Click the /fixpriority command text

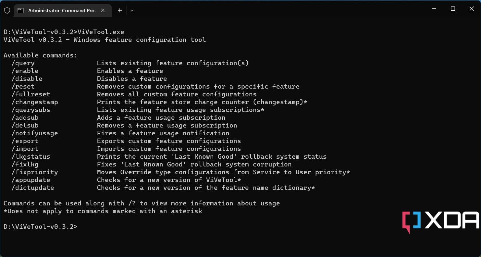[x=35, y=172]
